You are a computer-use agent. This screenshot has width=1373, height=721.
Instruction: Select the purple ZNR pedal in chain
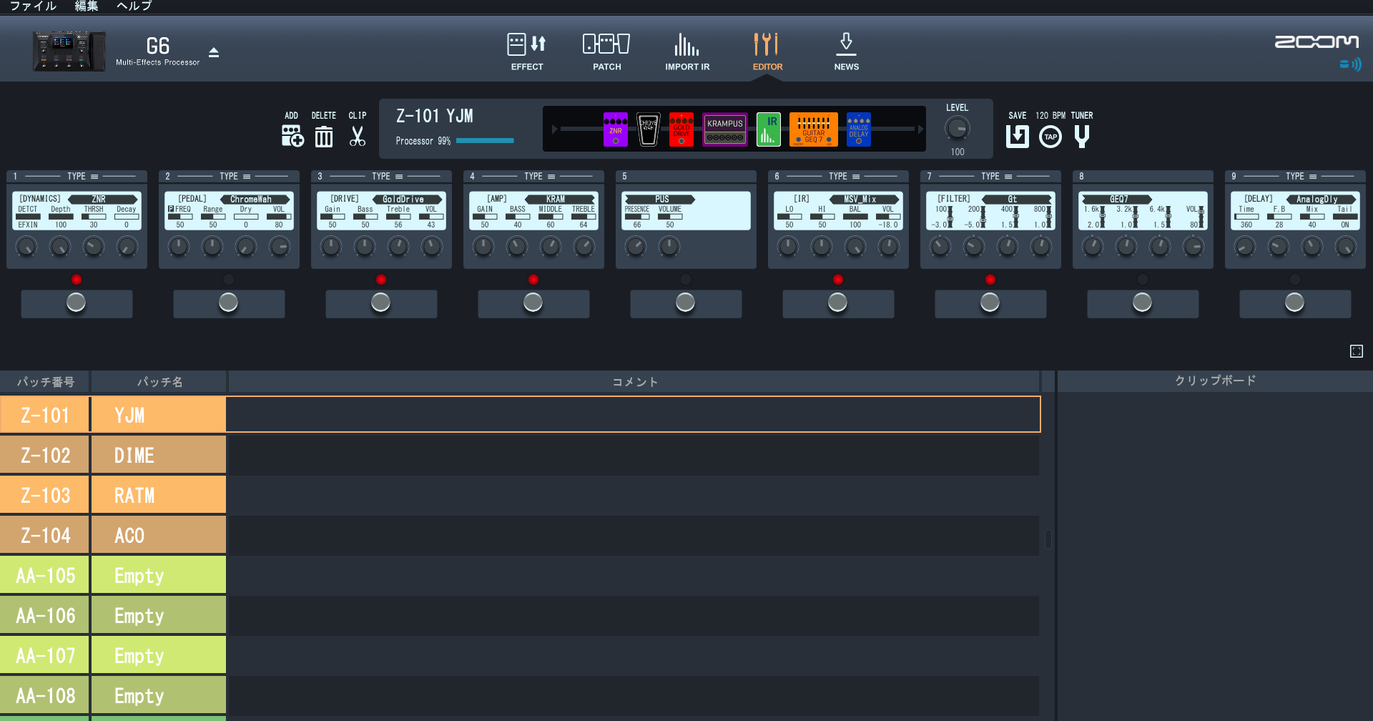pyautogui.click(x=615, y=129)
